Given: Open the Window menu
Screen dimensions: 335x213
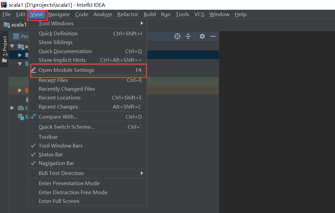Looking at the screenshot, I should tap(219, 14).
